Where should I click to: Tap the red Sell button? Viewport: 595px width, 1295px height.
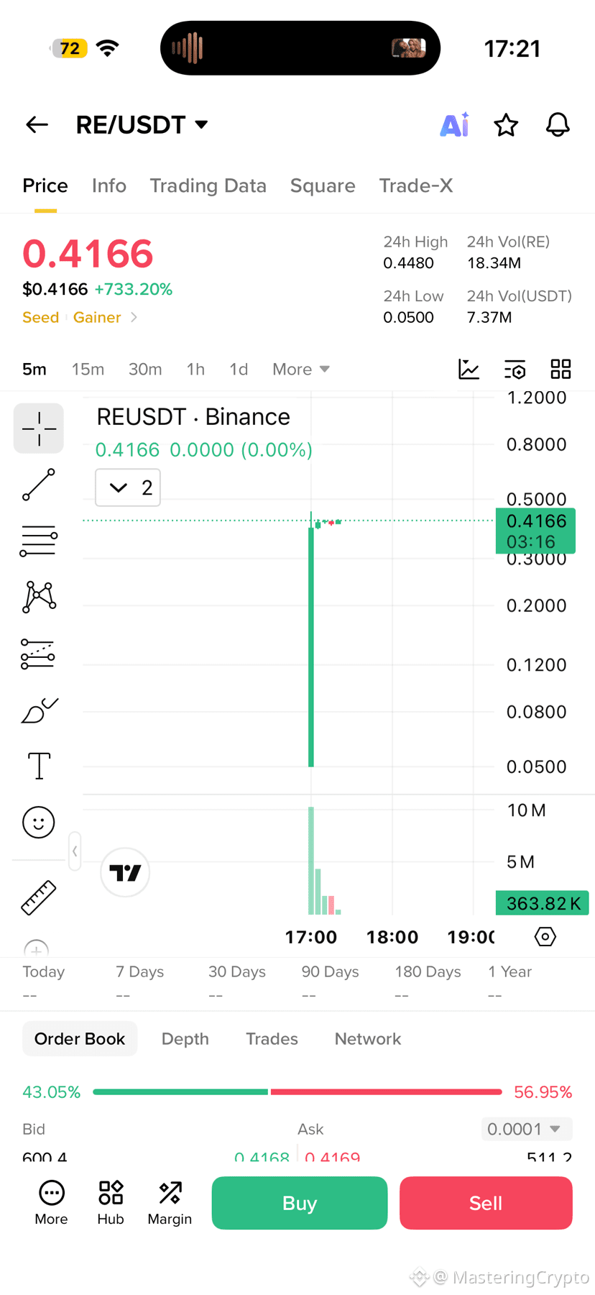pyautogui.click(x=486, y=1203)
